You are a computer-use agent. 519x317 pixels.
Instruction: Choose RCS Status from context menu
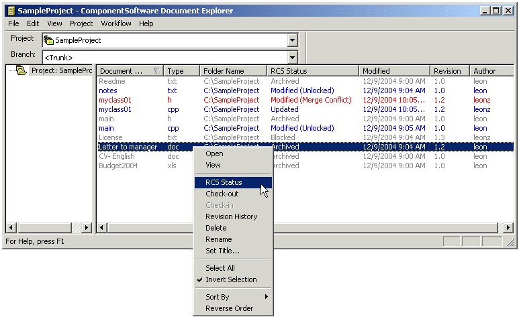[x=224, y=182]
